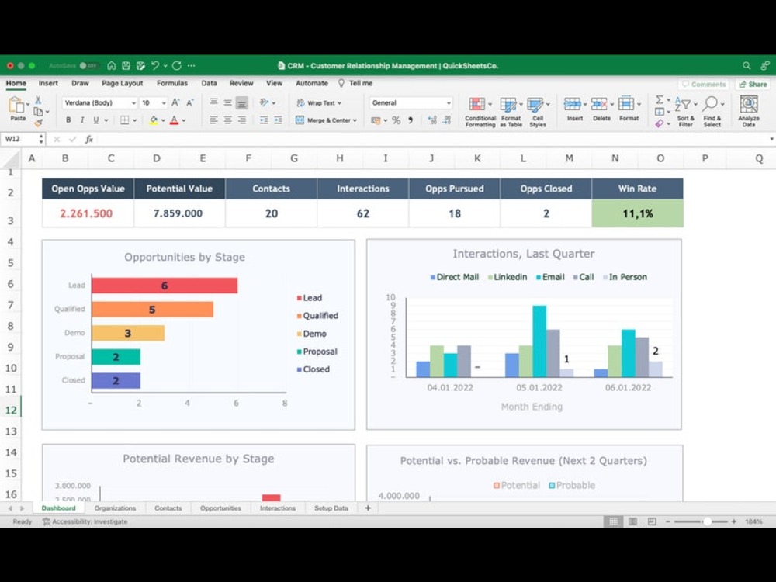Click the Home icon in title bar
776x582 pixels.
pos(111,65)
